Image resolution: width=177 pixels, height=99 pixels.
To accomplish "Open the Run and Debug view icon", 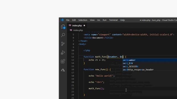I will [x=63, y=53].
